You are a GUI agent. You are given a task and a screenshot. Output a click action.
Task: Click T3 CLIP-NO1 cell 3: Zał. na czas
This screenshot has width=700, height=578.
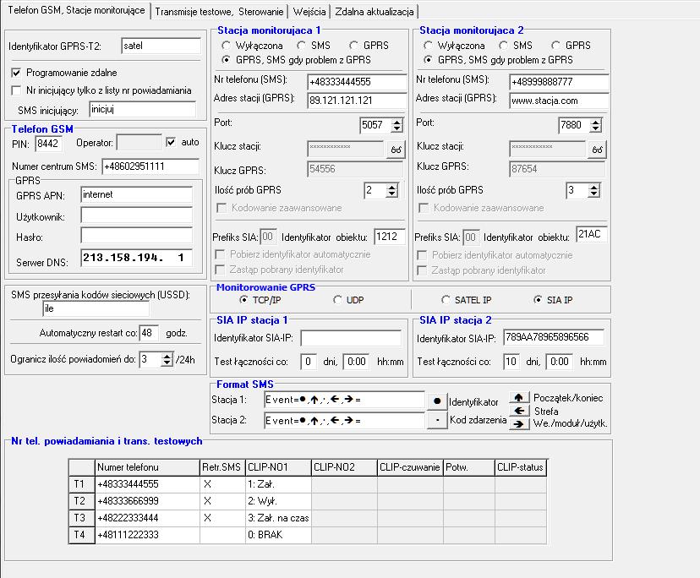point(278,518)
